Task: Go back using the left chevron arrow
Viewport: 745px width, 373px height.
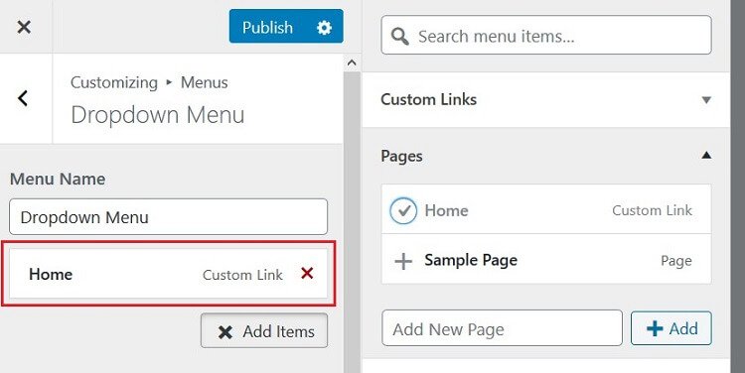Action: tap(23, 98)
